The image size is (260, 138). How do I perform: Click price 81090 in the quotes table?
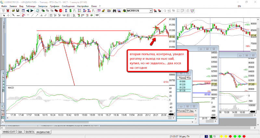pyautogui.click(x=182, y=82)
